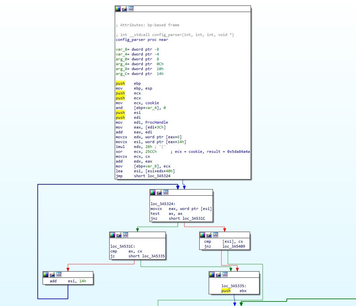Click the pencil edit icon on loc_3A531C node
Viewport: 356px width, 306px height.
[119, 235]
